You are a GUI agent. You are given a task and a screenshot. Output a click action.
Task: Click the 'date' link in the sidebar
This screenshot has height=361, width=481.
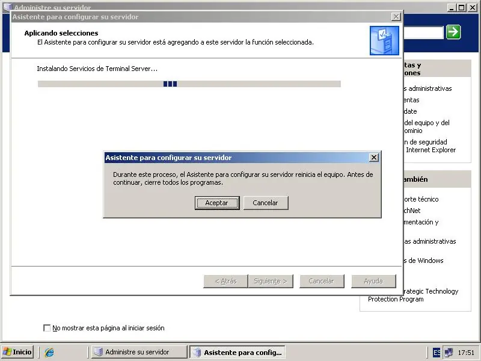[x=410, y=111]
